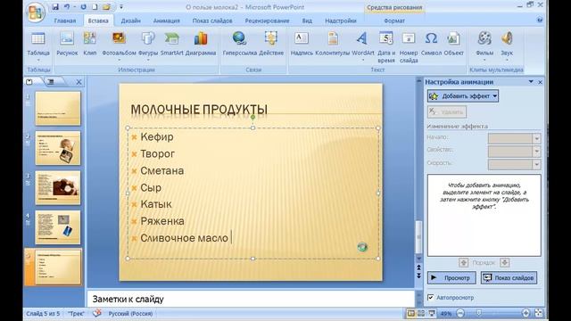This screenshot has height=321, width=571.
Task: Open the Настройка анимации pane options arrow
Action: 531,82
